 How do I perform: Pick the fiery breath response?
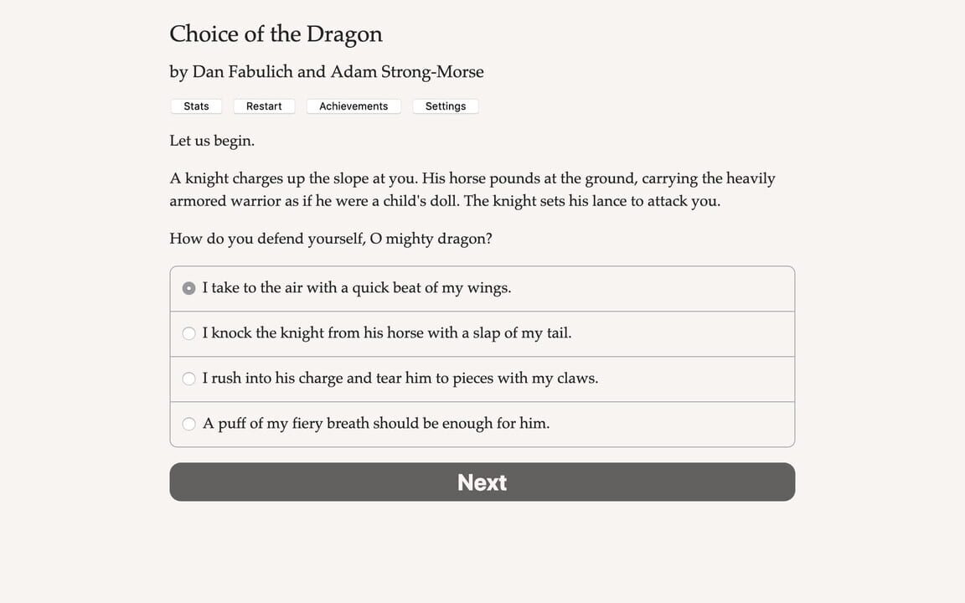(374, 423)
